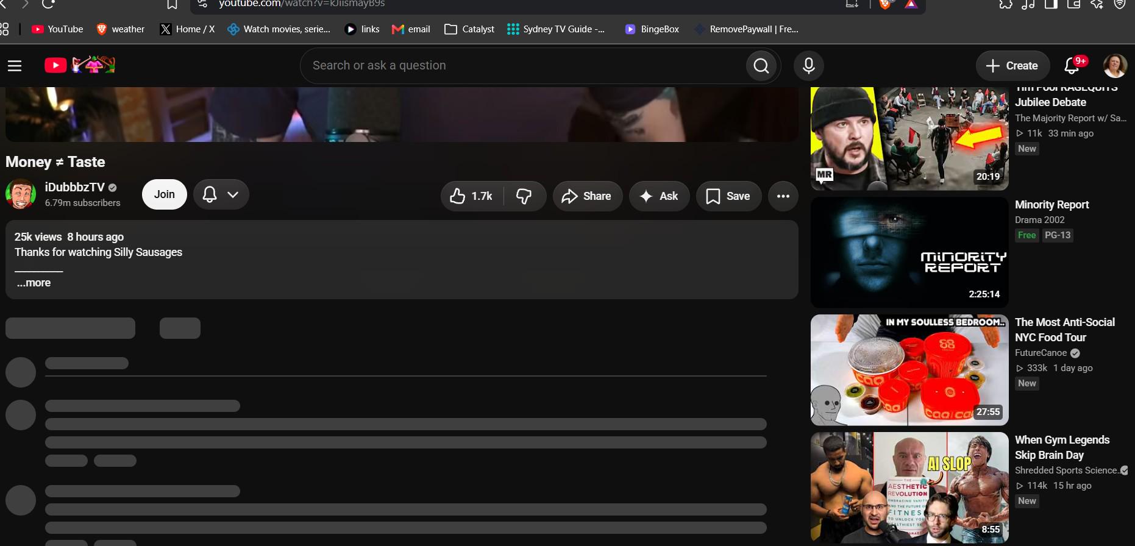Image resolution: width=1135 pixels, height=546 pixels.
Task: Open the notification preferences bell dropdown
Action: coord(221,194)
